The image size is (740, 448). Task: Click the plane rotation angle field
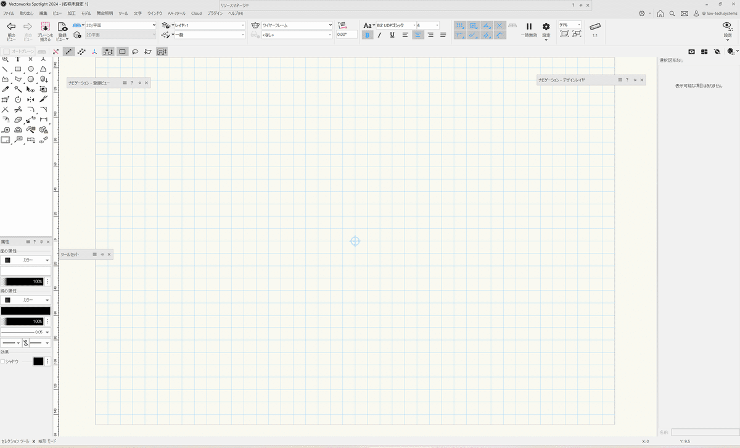[347, 35]
